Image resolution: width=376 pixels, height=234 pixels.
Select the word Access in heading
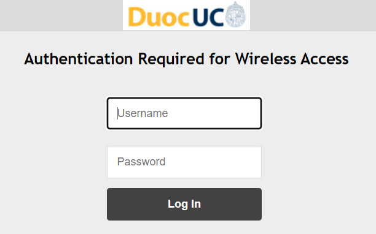click(324, 59)
